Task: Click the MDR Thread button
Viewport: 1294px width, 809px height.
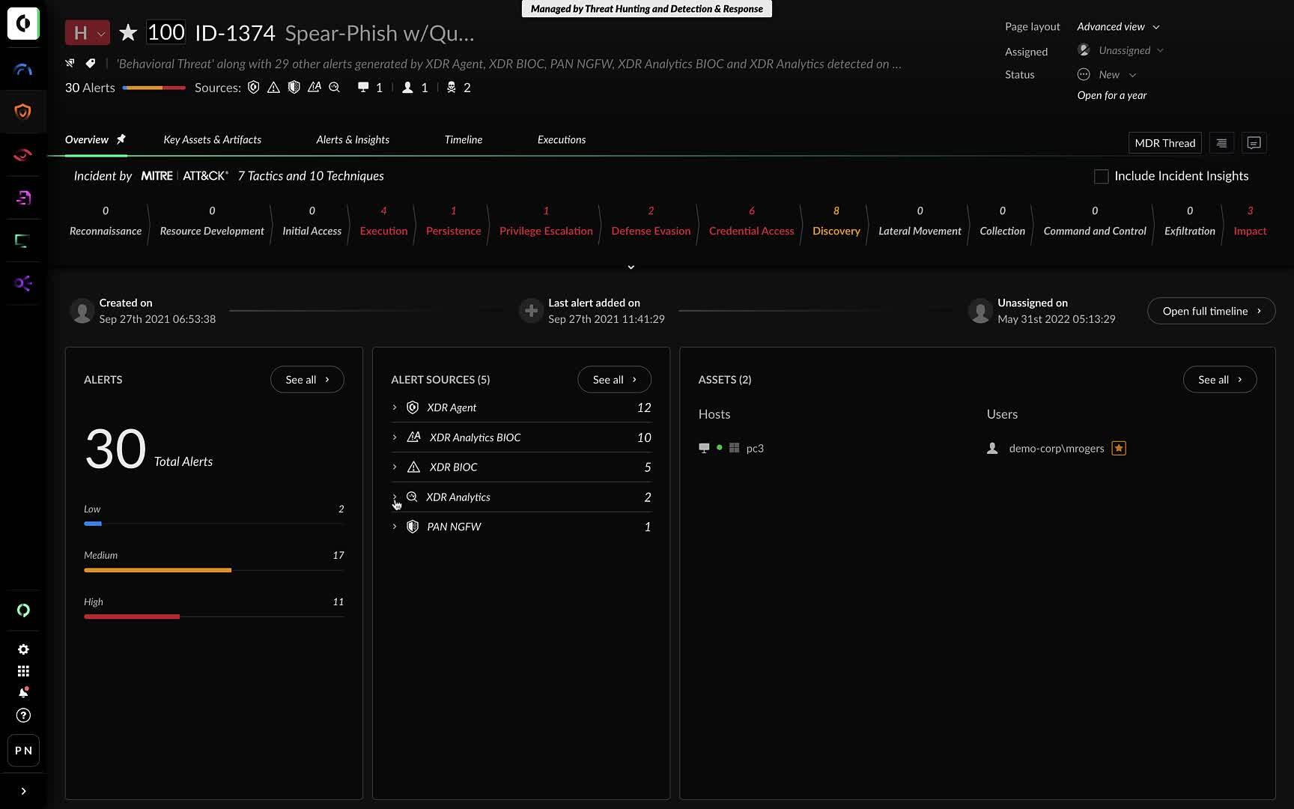Action: coord(1164,143)
